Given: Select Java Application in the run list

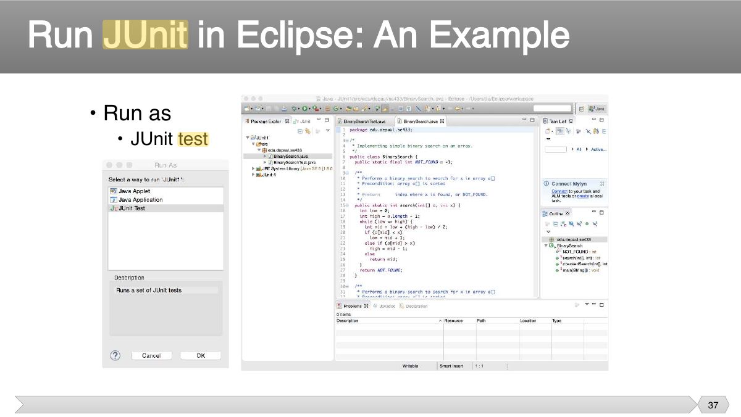Looking at the screenshot, I should click(165, 200).
